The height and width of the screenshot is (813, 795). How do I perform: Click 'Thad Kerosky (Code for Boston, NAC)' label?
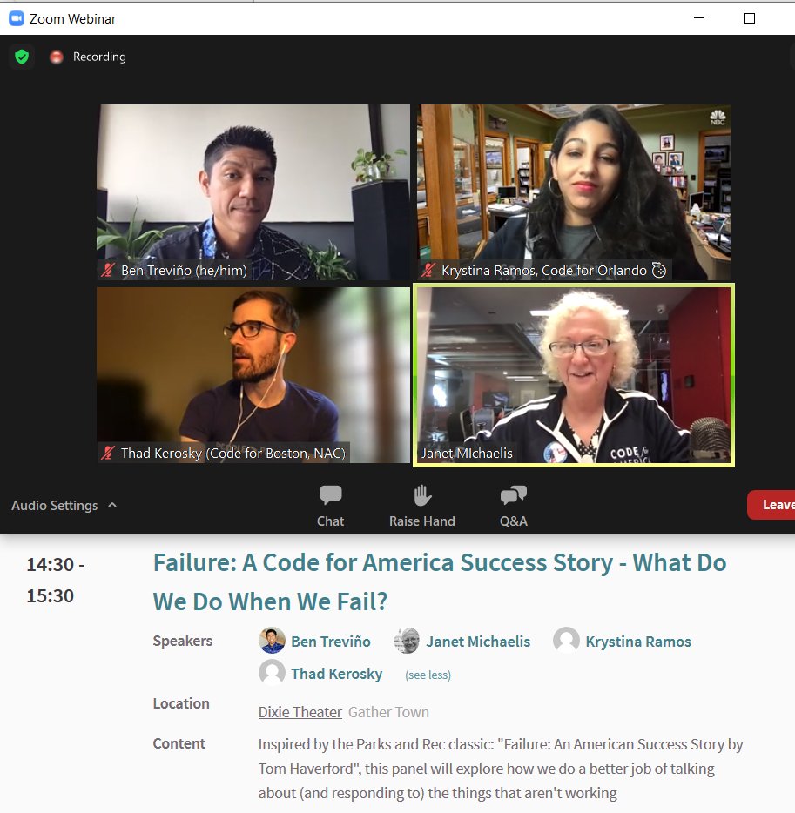pyautogui.click(x=232, y=454)
